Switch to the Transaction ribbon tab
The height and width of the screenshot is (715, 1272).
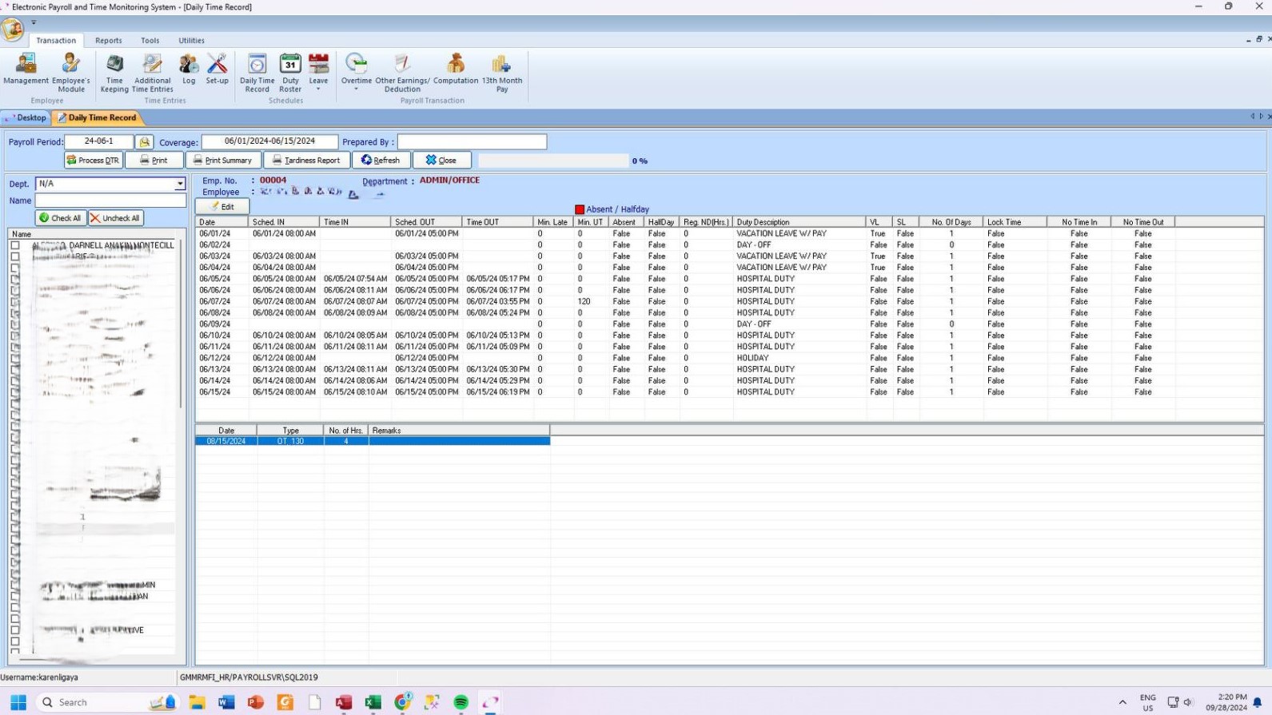56,41
